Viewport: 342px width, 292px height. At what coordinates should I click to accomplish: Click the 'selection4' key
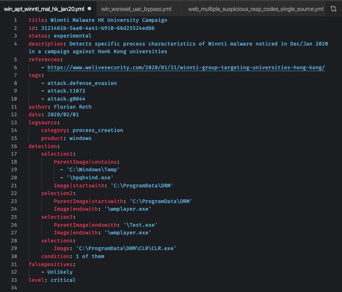click(x=57, y=241)
